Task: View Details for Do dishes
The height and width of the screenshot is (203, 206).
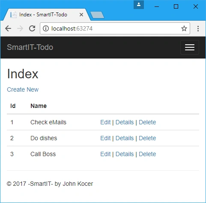Action: point(125,138)
